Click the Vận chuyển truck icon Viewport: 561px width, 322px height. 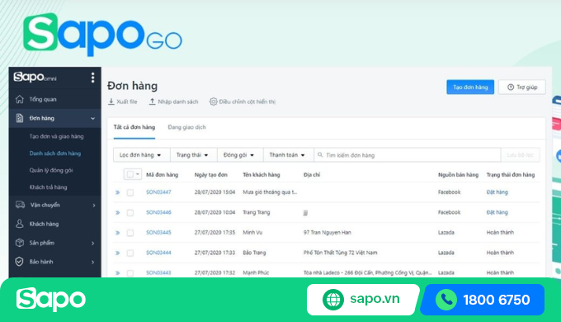click(20, 205)
